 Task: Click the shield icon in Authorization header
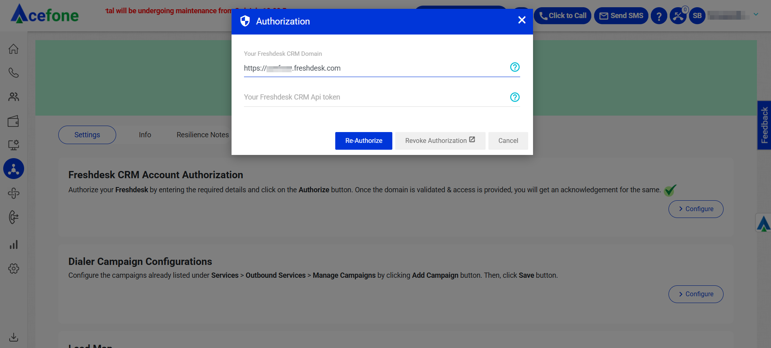pyautogui.click(x=245, y=21)
